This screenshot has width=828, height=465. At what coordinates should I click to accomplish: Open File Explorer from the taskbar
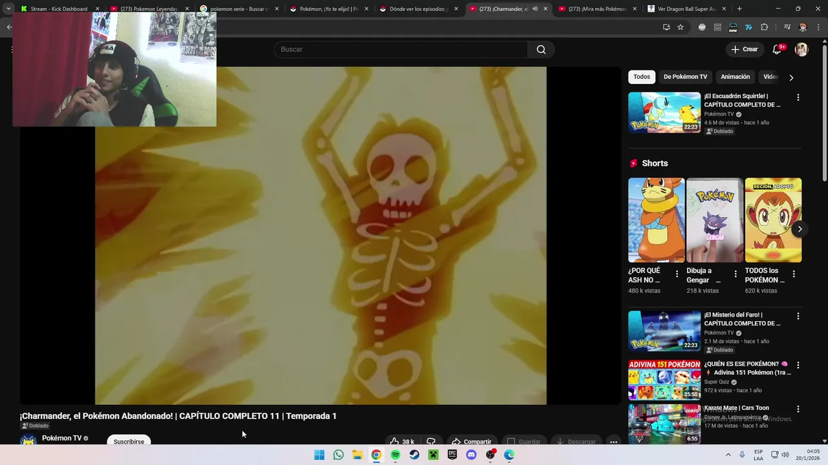pyautogui.click(x=357, y=455)
